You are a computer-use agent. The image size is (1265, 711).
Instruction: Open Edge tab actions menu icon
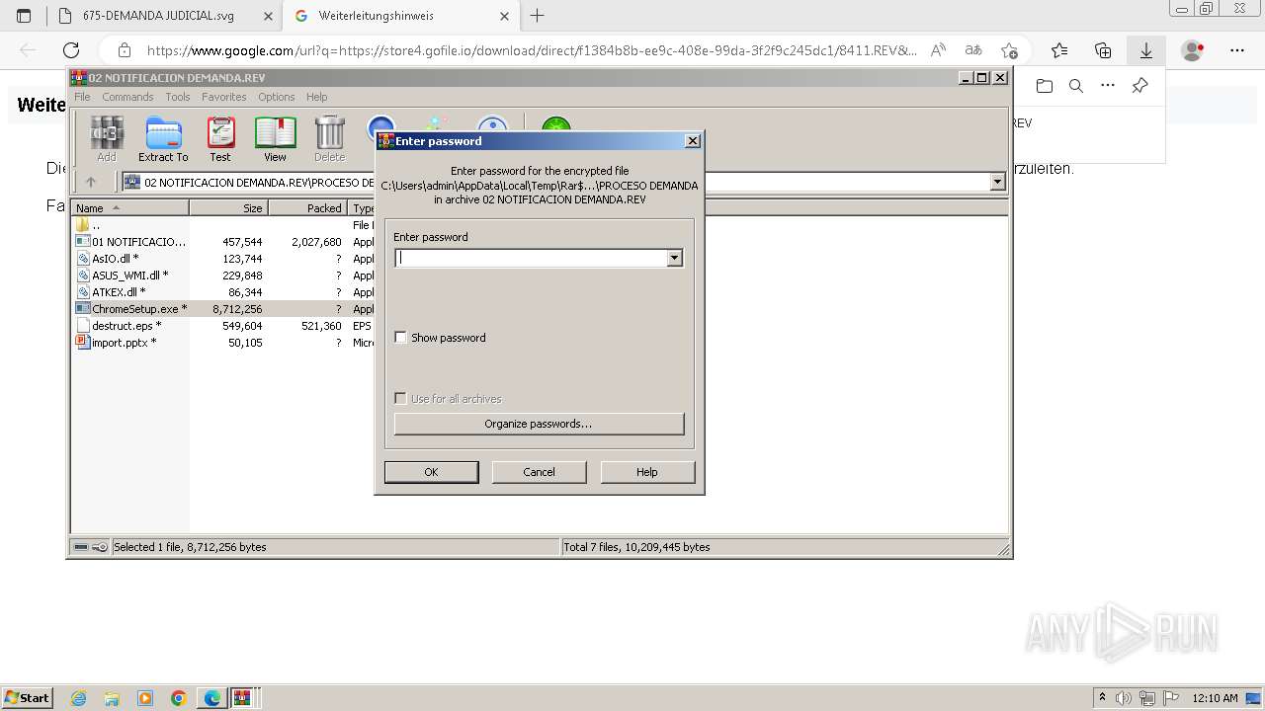tap(24, 16)
